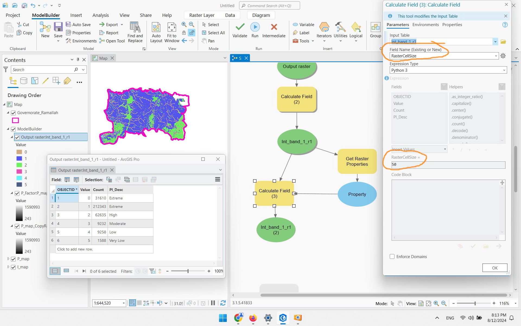Toggle Enforce Domains checkbox

392,256
